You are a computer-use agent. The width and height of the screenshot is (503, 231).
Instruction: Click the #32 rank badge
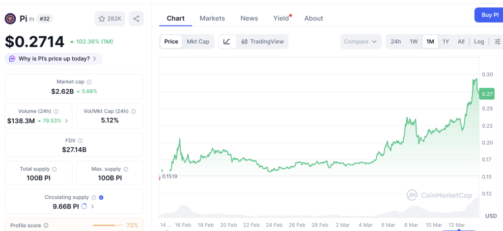(x=45, y=19)
